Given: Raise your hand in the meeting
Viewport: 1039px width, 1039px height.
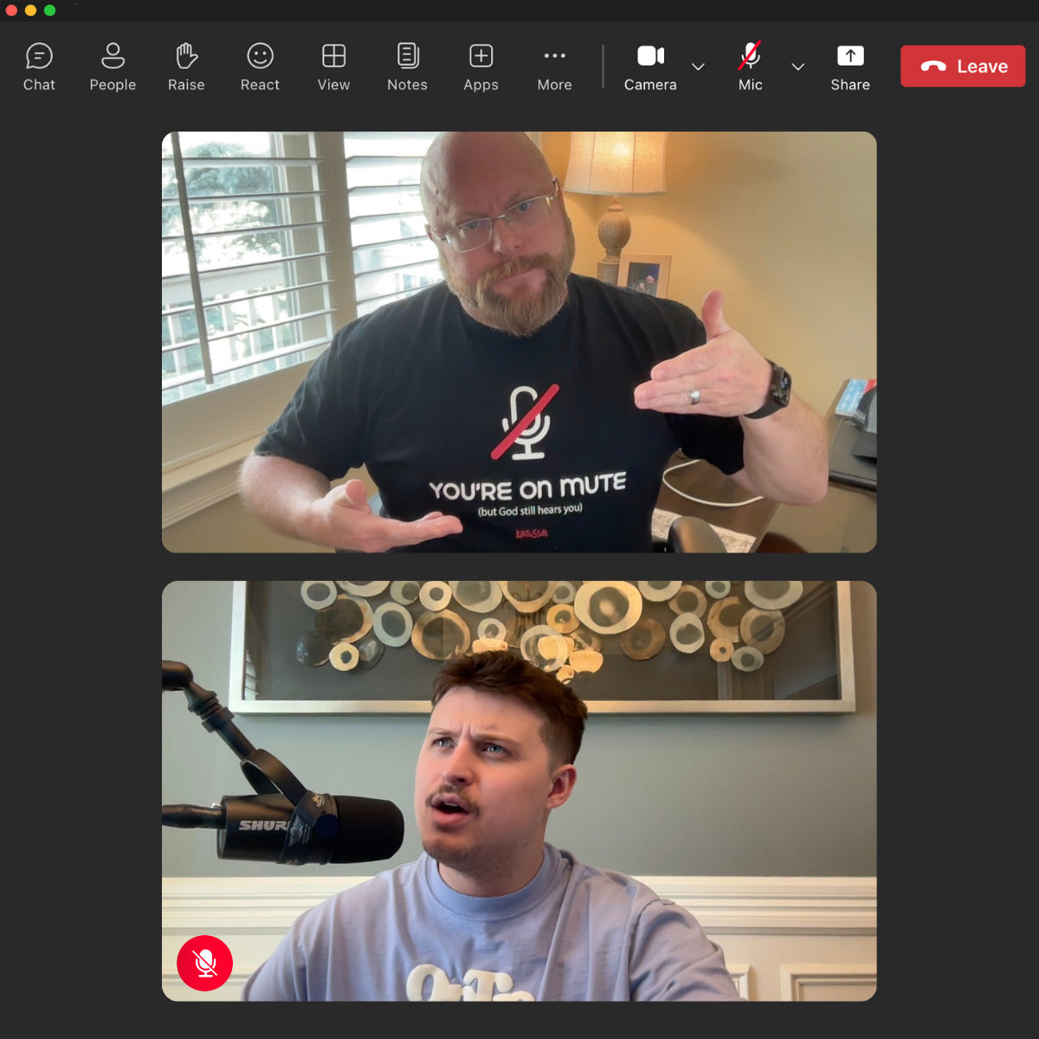Looking at the screenshot, I should click(x=186, y=67).
